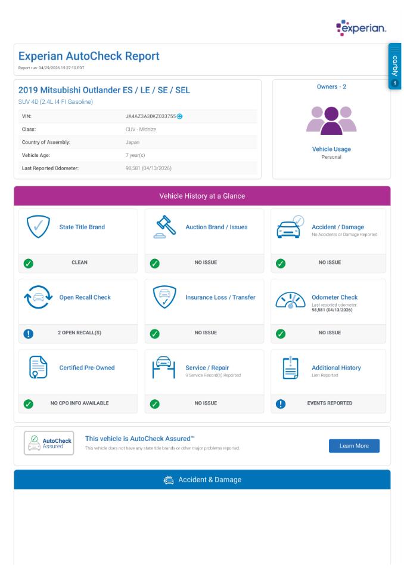
Task: Open the Owners - 2 link
Action: 331,87
